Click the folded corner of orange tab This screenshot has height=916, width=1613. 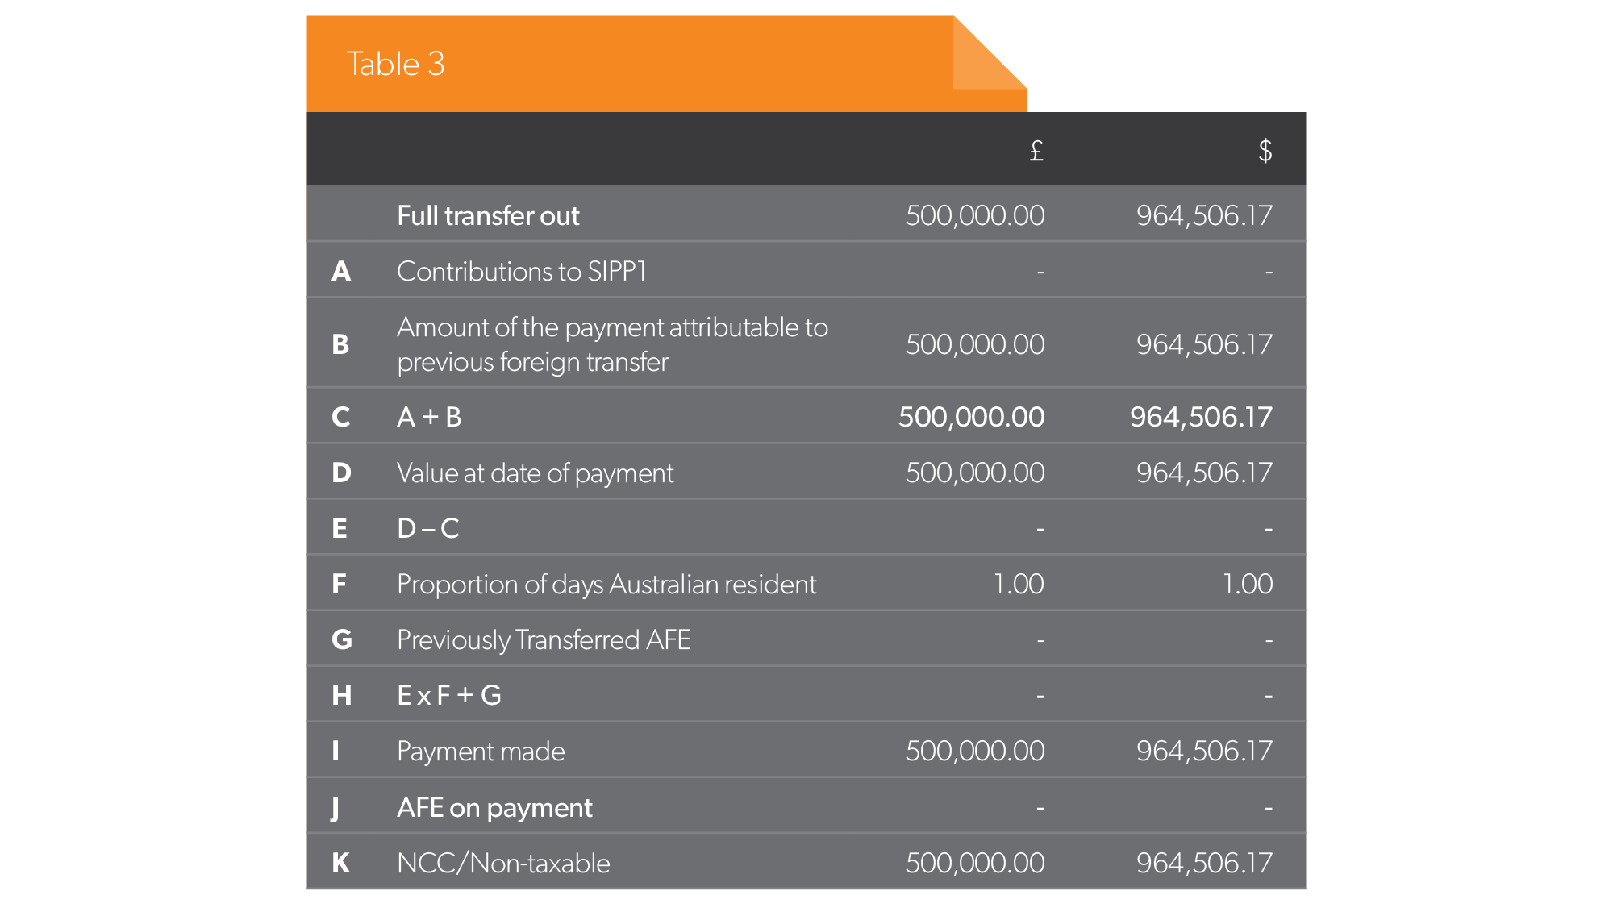[989, 52]
